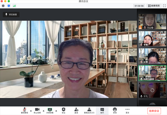The width and height of the screenshot is (167, 115).
Task: Toggle pin view (锁定画面)
Action: (x=11, y=15)
